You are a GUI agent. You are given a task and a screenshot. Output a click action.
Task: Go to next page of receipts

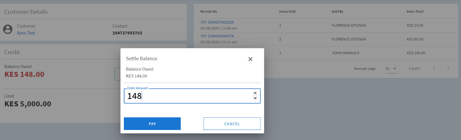448,68
